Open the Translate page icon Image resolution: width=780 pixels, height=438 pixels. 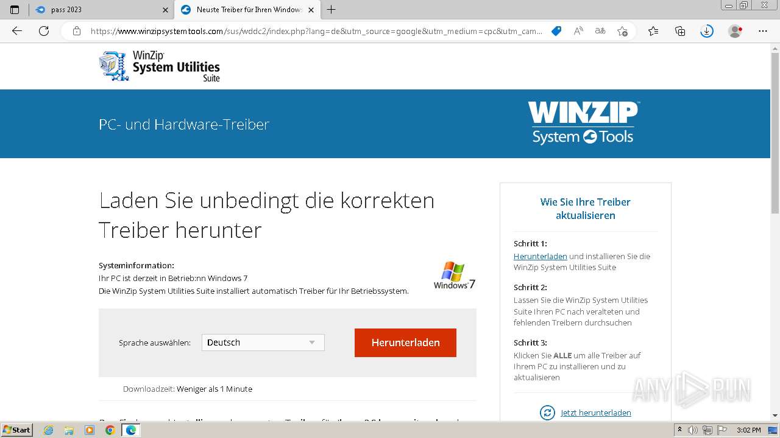click(600, 31)
